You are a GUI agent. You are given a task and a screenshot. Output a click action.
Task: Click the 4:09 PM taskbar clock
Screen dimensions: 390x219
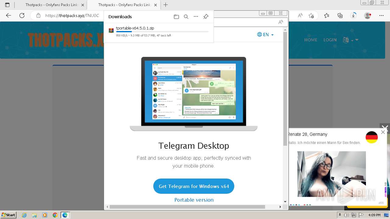[374, 215]
